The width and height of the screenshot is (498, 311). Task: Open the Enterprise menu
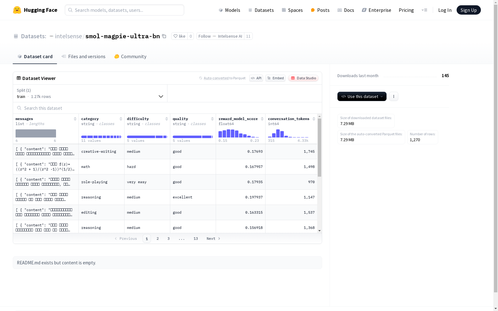(377, 10)
